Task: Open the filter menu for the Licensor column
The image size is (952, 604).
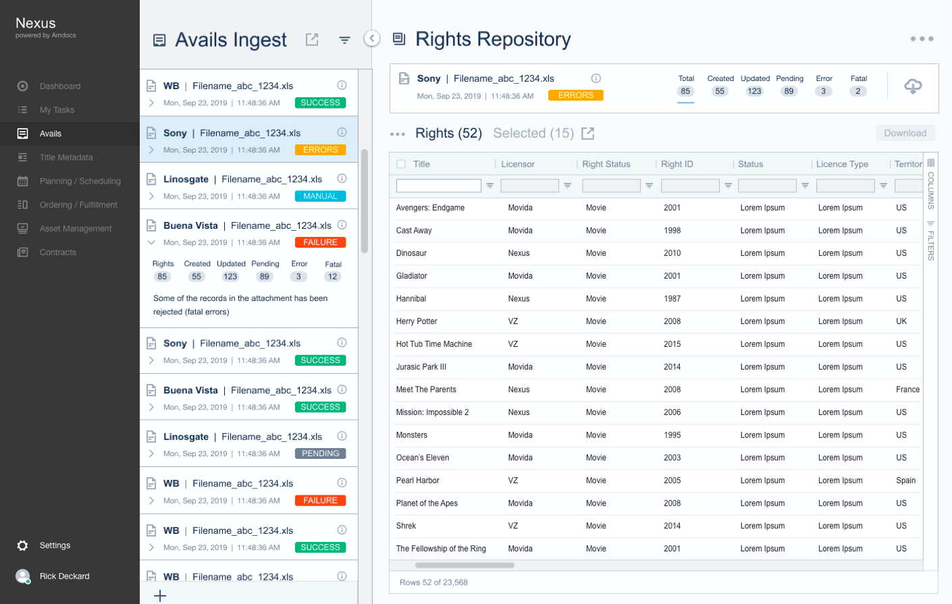Action: click(x=568, y=186)
